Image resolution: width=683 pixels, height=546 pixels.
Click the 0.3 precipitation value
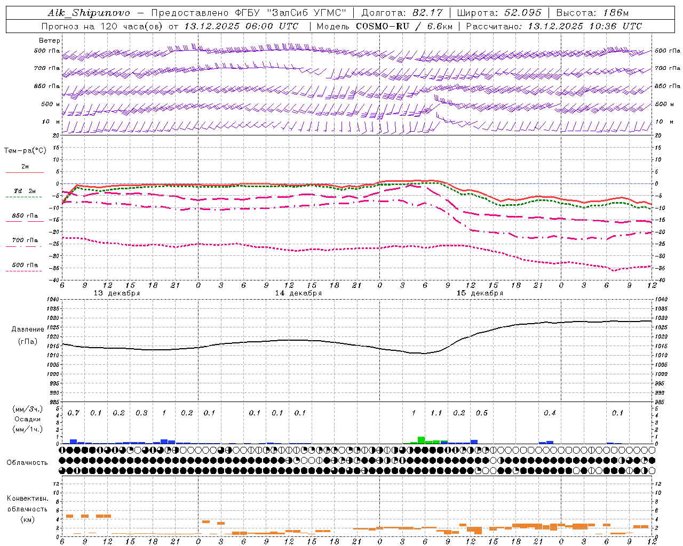click(141, 413)
